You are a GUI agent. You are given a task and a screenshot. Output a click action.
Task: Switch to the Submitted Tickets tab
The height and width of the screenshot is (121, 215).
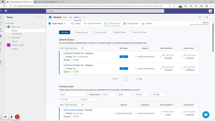tap(92, 24)
